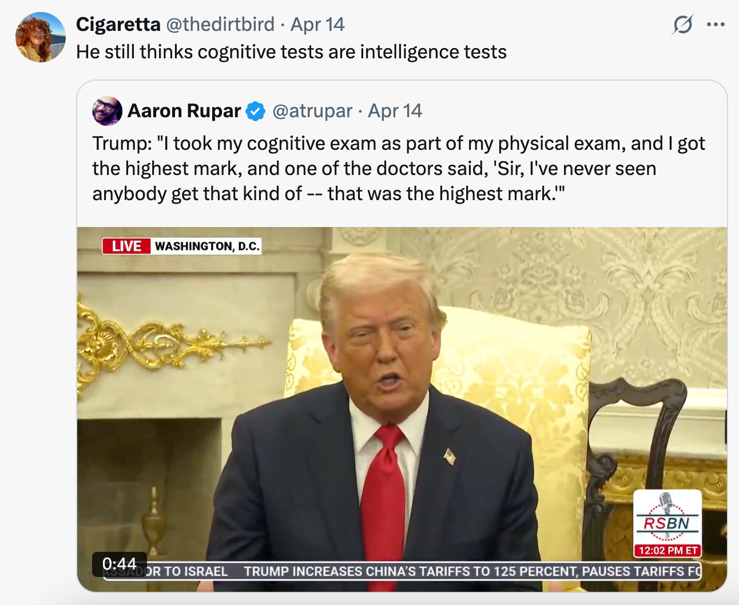Click the Washington, D.C. location banner

[206, 246]
